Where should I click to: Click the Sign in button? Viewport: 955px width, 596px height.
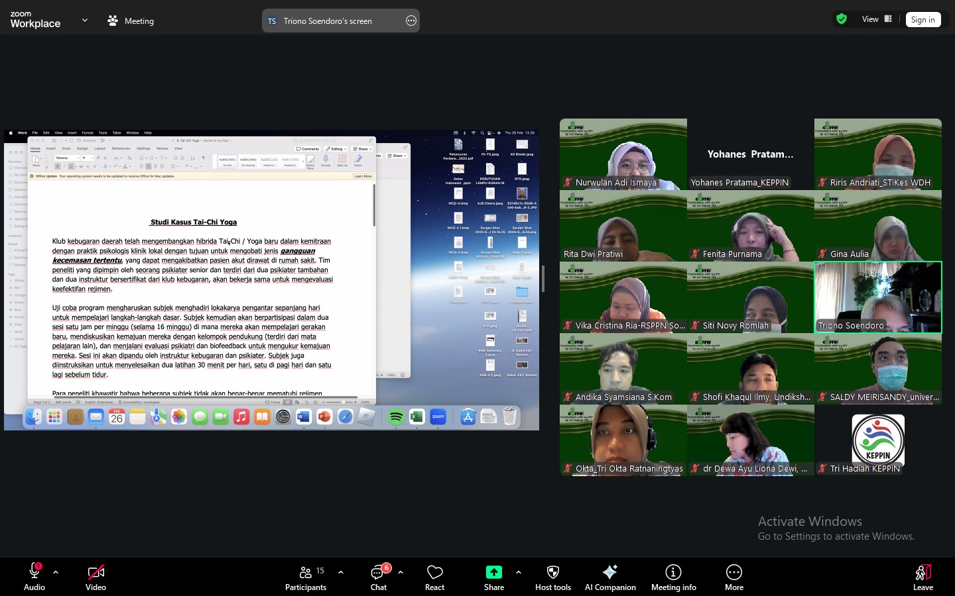[x=923, y=20]
